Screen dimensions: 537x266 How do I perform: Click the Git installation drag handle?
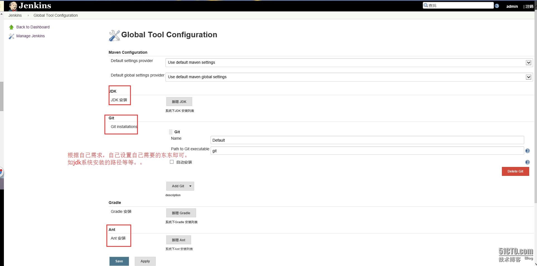[x=170, y=132]
